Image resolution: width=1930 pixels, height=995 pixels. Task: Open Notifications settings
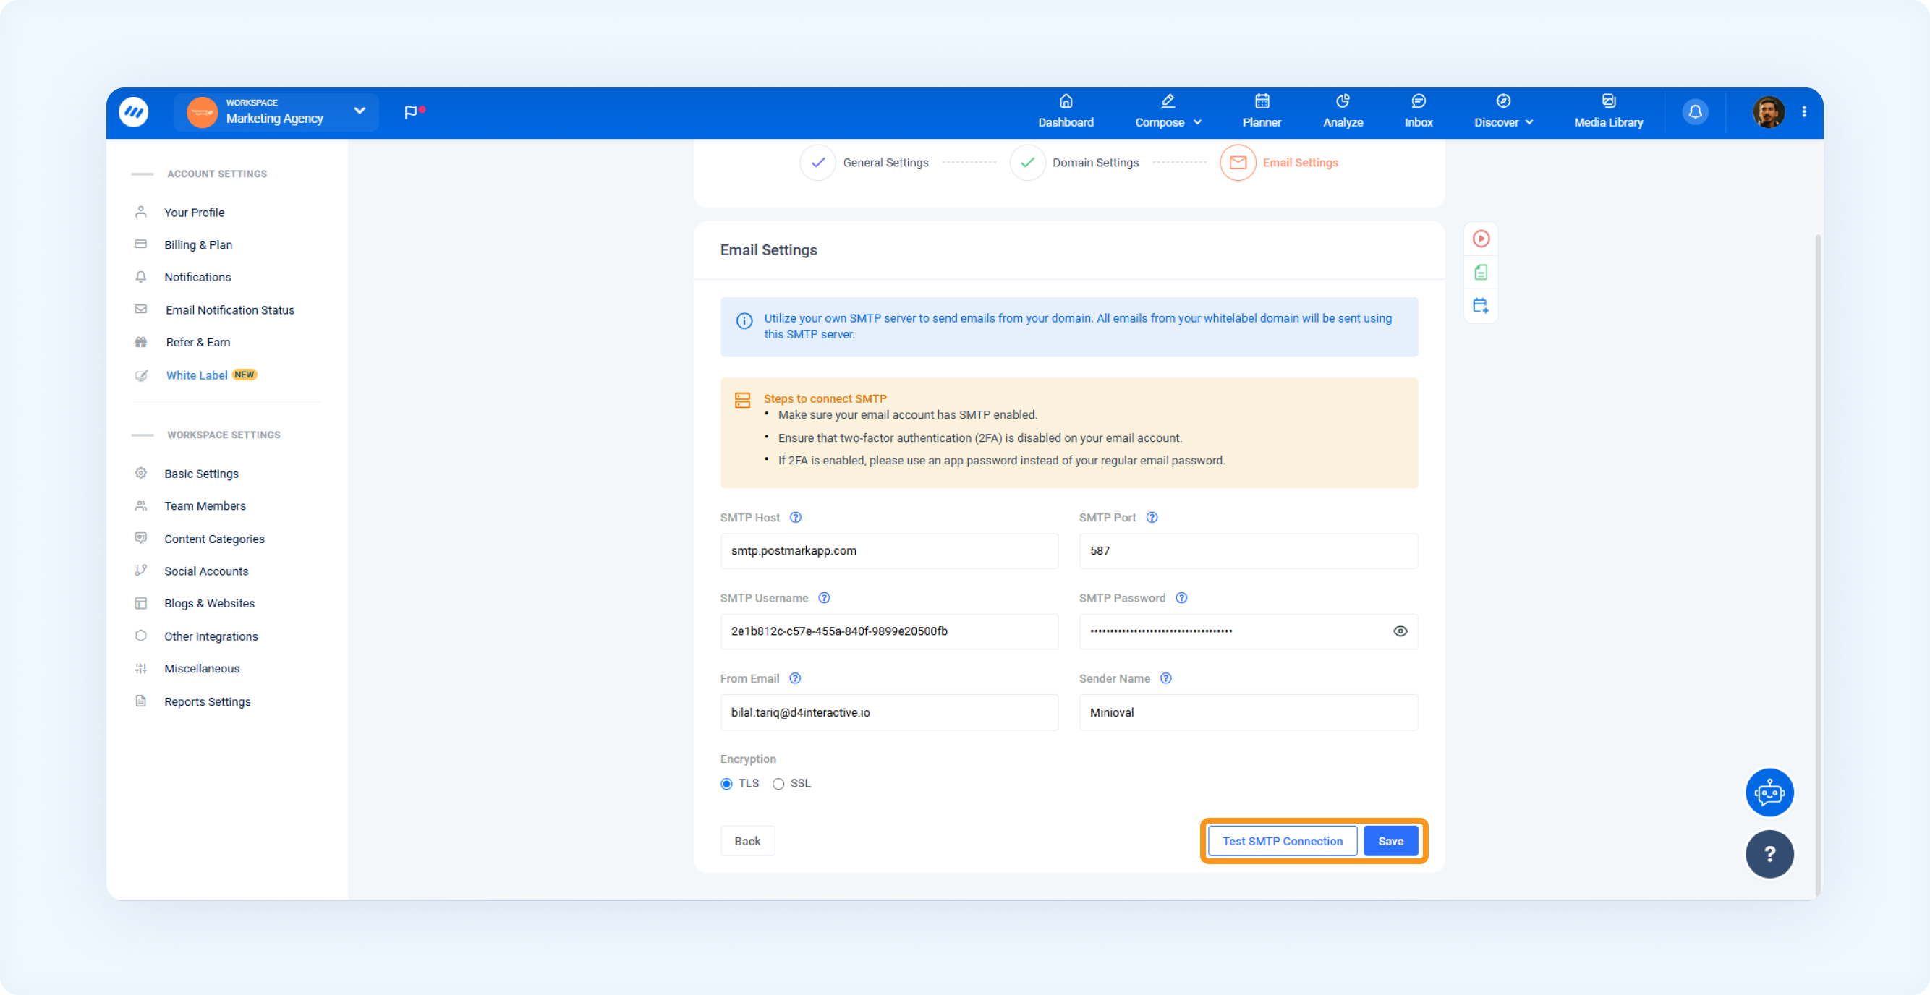pos(197,277)
